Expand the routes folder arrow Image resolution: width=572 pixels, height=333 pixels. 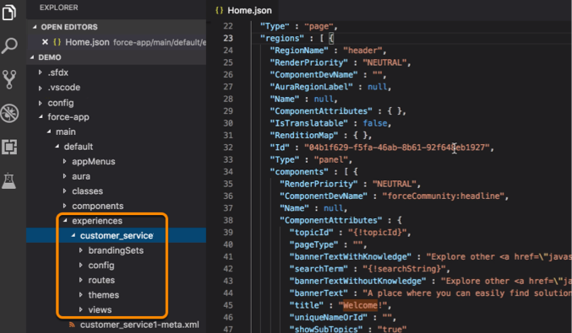(81, 280)
